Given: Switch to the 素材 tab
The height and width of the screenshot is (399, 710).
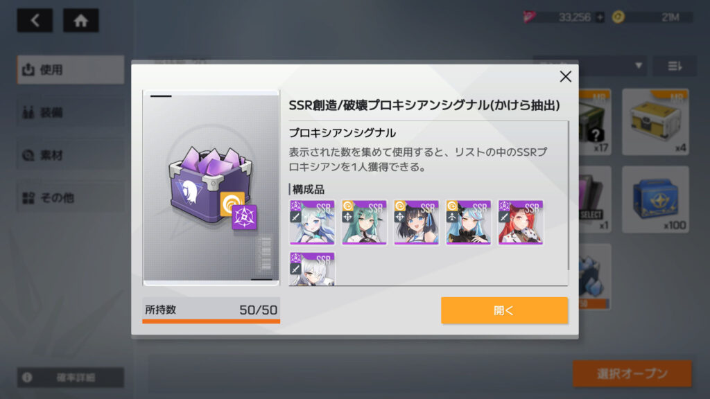Looking at the screenshot, I should coord(71,155).
